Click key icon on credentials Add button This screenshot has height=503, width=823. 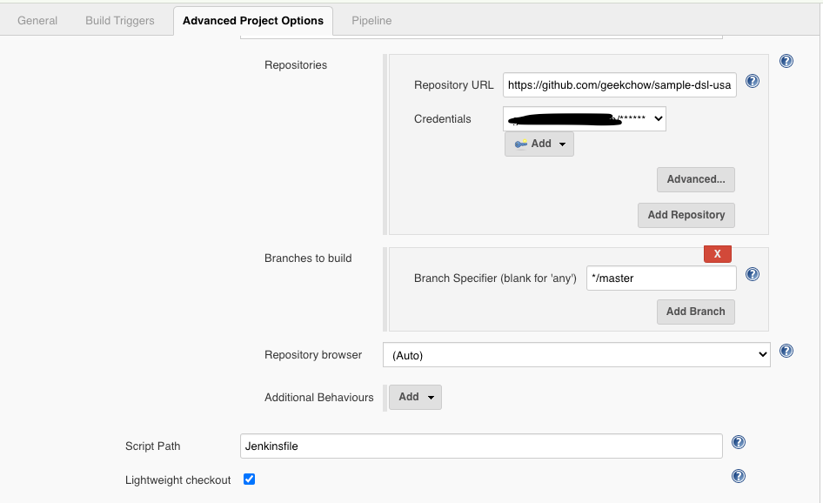tap(520, 144)
